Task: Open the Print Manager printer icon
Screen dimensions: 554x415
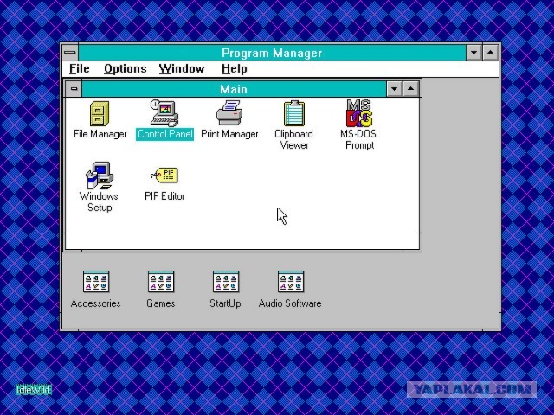Action: 229,112
